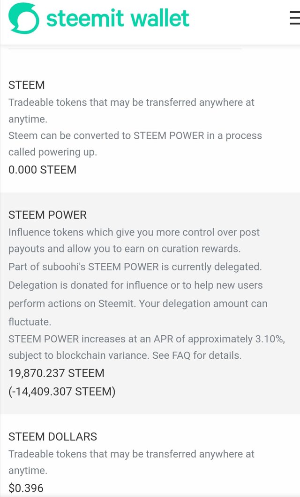Click the 'Delegation is donated for influence' line
300x497 pixels.
point(135,285)
